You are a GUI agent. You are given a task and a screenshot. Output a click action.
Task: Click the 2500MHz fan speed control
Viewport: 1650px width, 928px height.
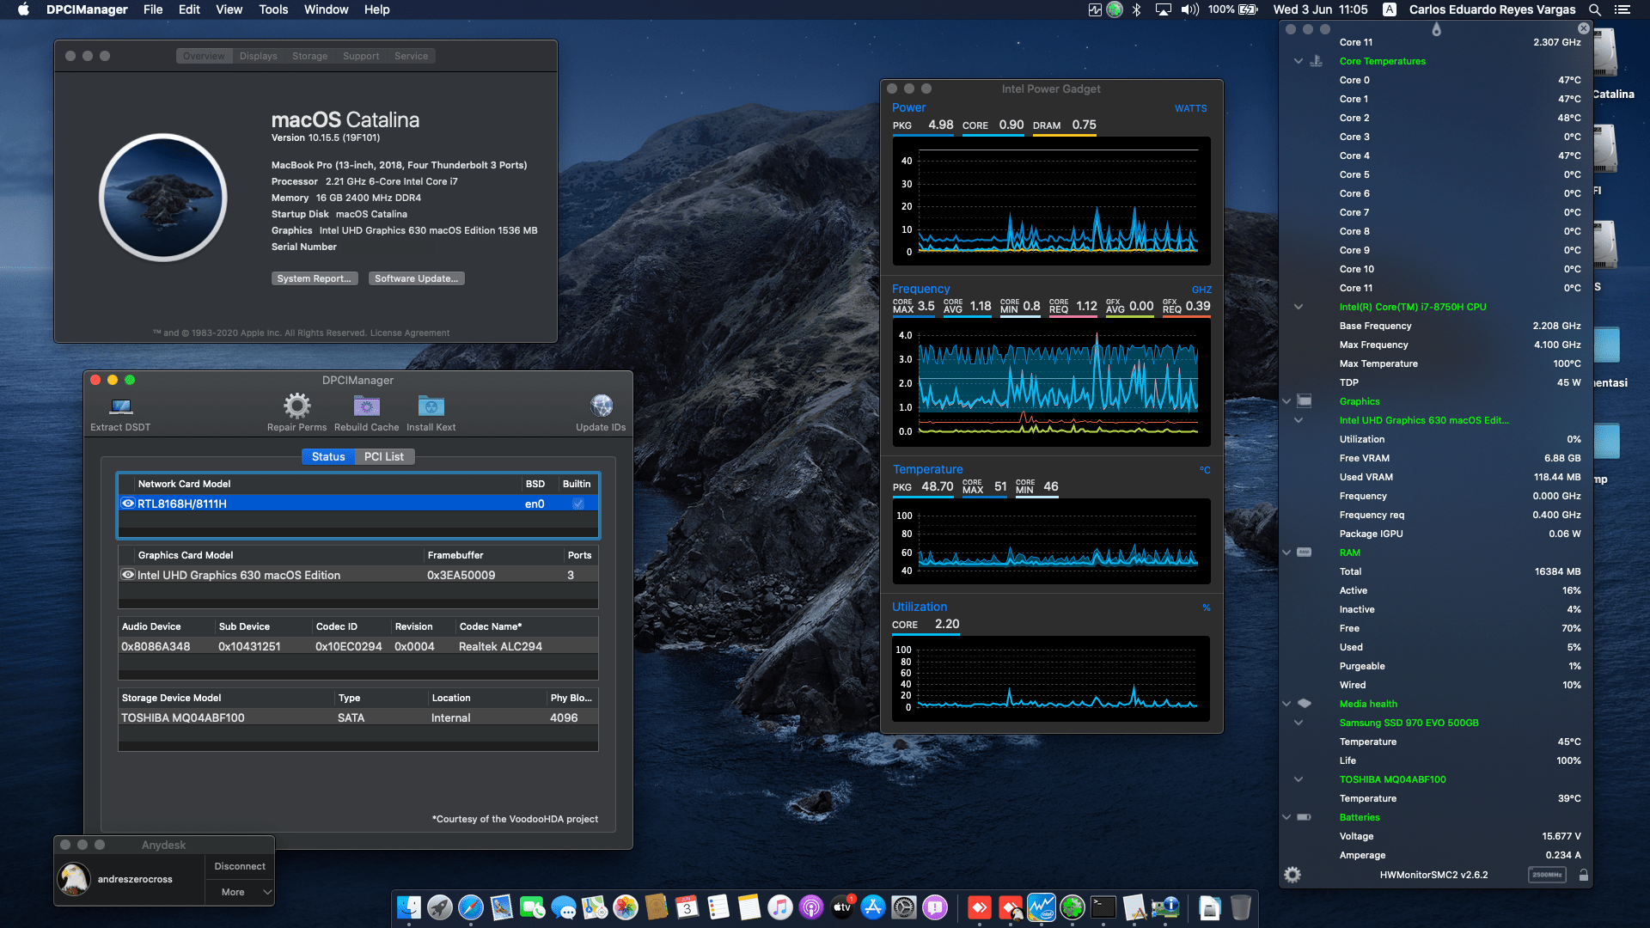point(1545,875)
